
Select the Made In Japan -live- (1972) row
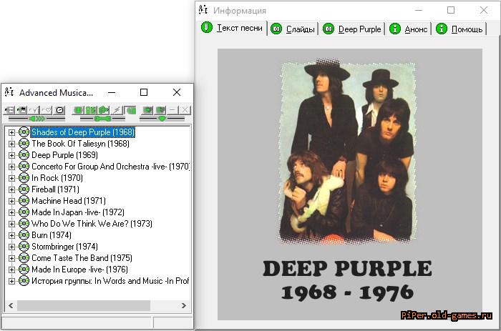78,212
